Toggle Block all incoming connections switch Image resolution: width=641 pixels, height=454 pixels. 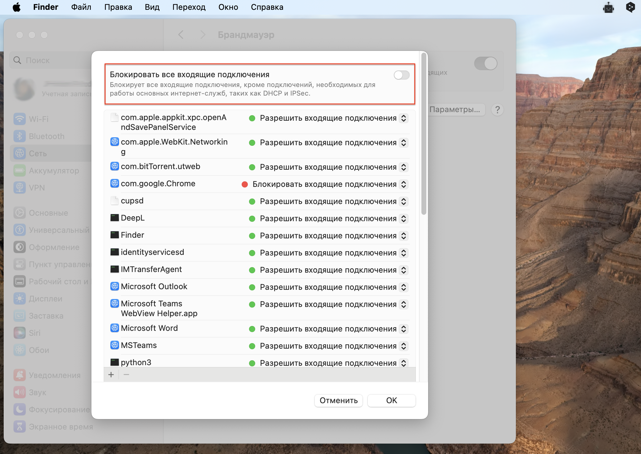point(401,75)
